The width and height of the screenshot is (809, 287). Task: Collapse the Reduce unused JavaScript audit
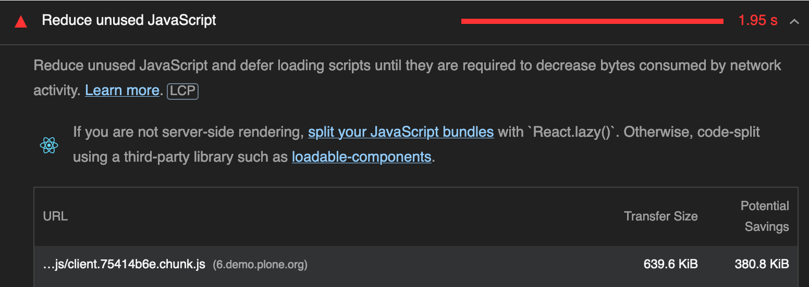pyautogui.click(x=794, y=21)
